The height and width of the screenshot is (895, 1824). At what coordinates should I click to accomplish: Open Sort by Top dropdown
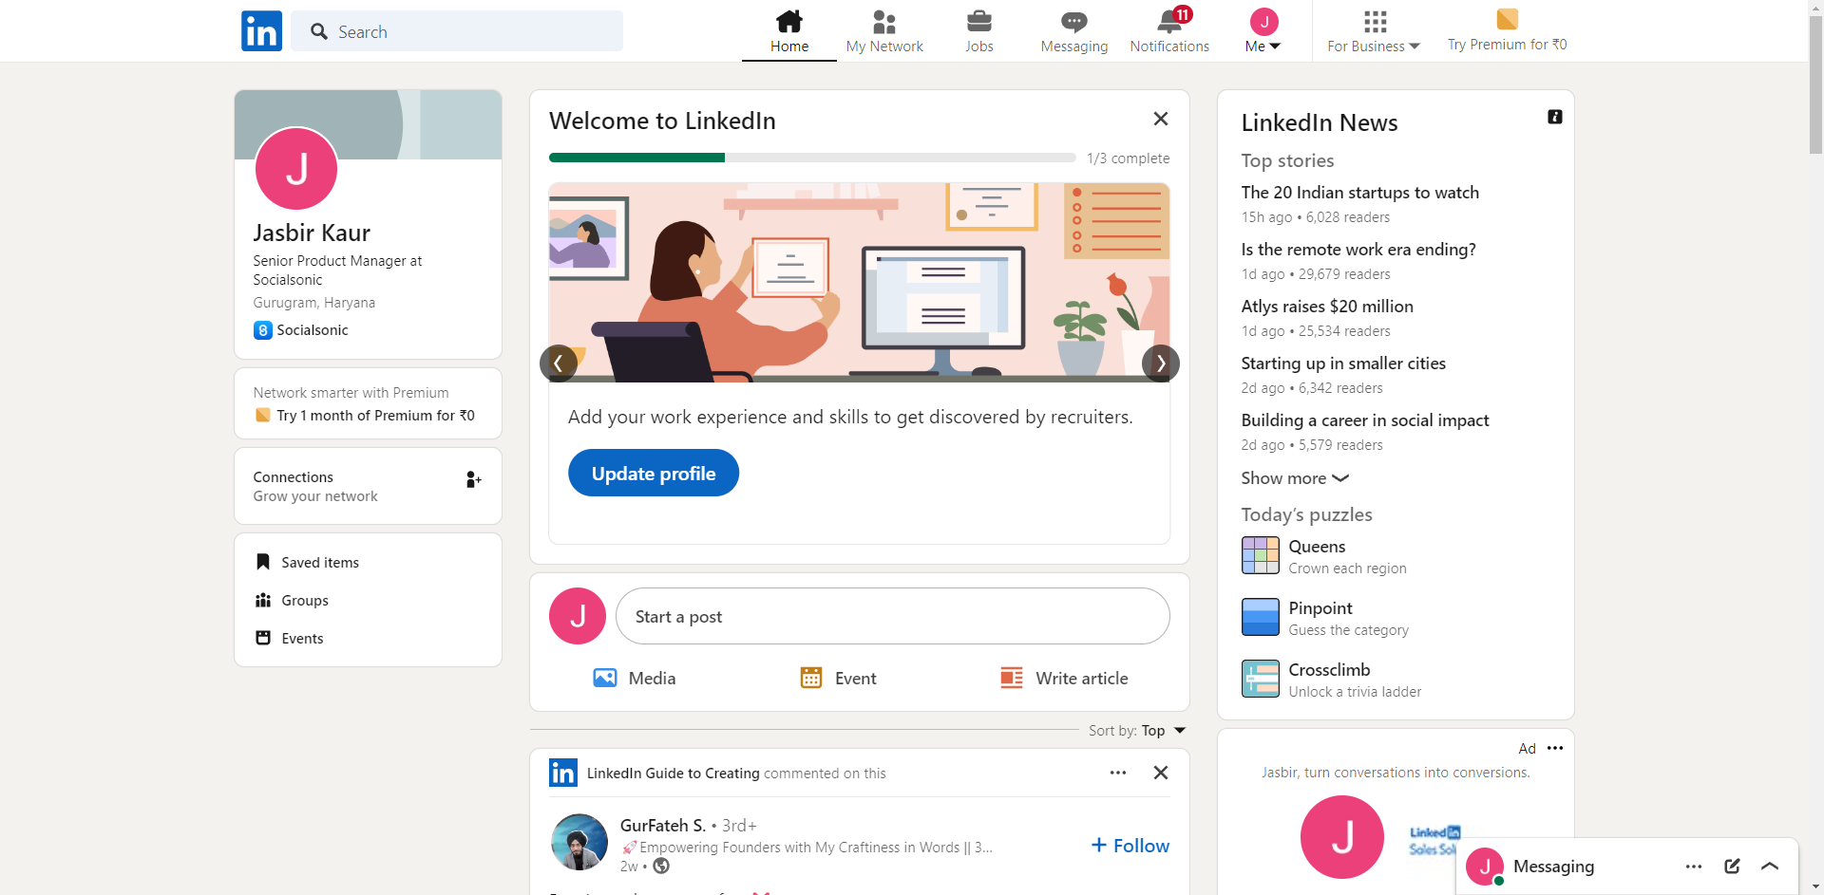1137,731
